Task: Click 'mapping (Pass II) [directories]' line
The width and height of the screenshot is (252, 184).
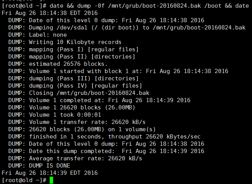Action: (72, 57)
